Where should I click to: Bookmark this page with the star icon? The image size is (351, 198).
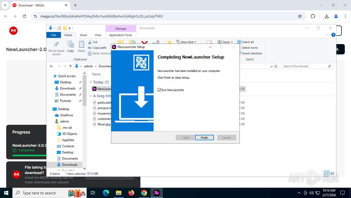300,16
